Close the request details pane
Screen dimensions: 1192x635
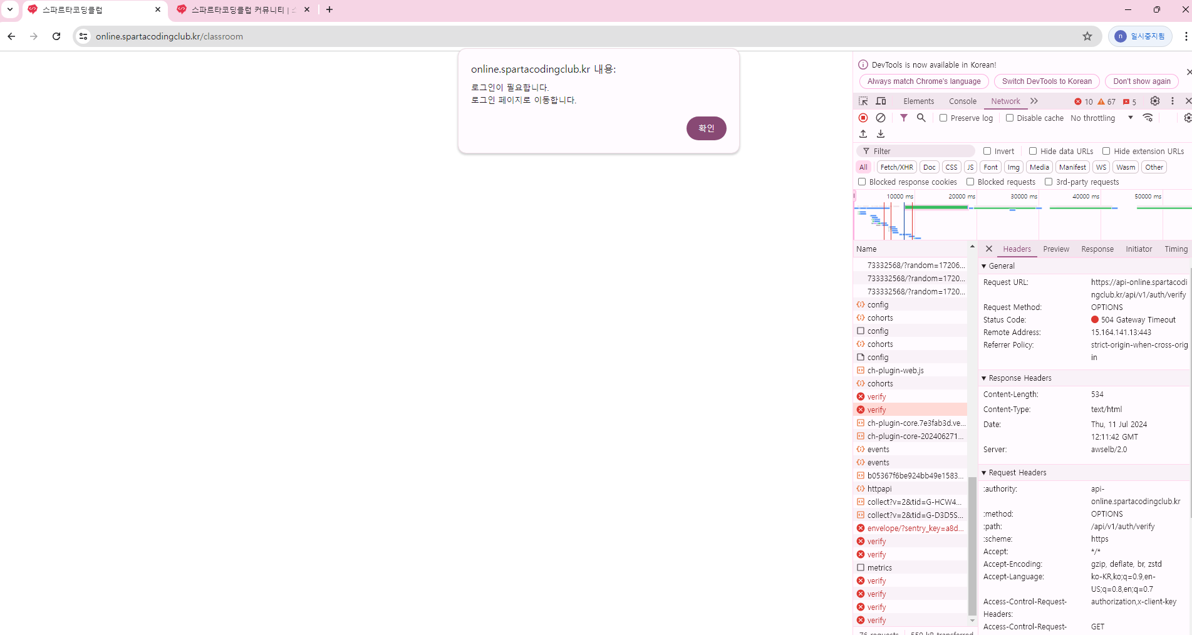tap(989, 249)
